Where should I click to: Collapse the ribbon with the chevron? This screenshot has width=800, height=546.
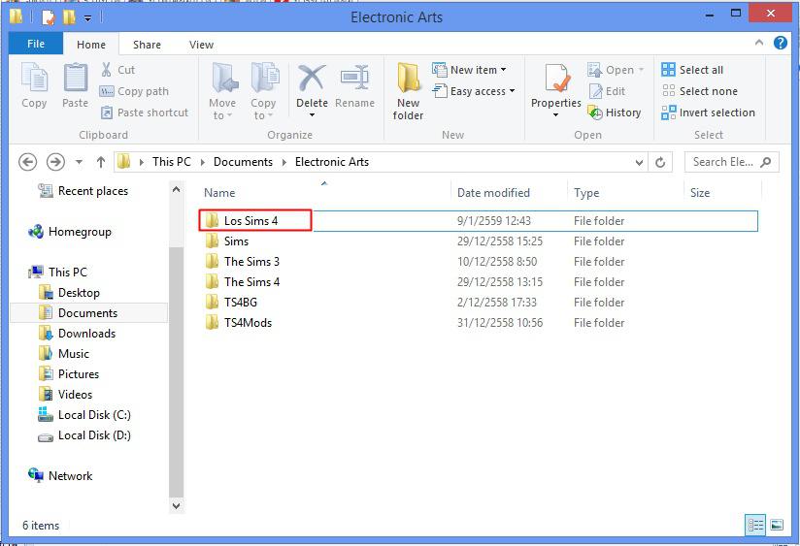pyautogui.click(x=759, y=43)
